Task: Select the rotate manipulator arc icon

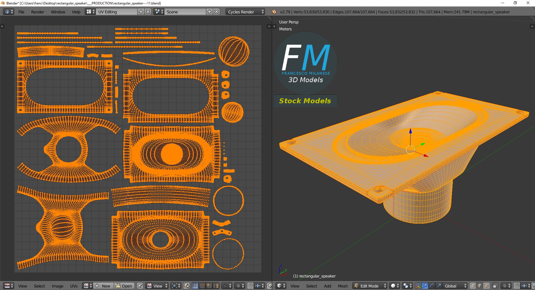Action: (432, 286)
